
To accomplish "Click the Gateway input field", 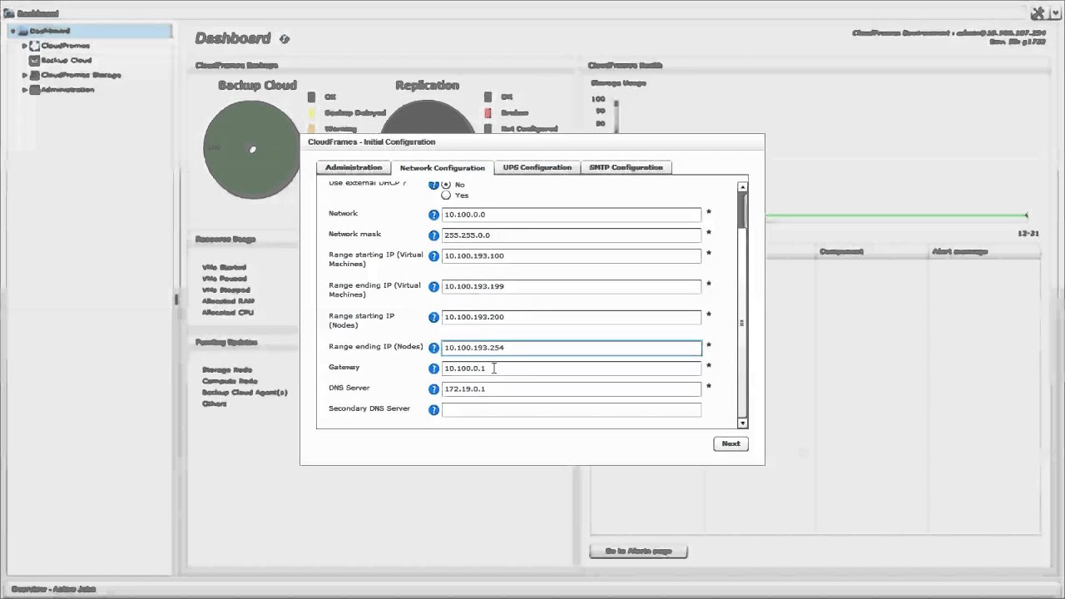I will [572, 369].
